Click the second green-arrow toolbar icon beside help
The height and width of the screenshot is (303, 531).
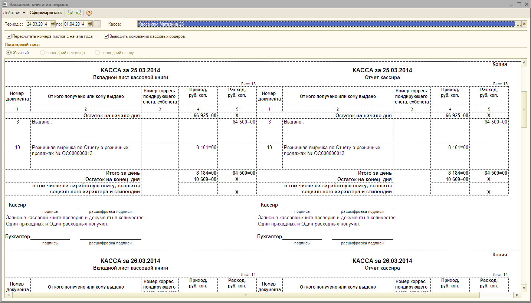pyautogui.click(x=78, y=13)
